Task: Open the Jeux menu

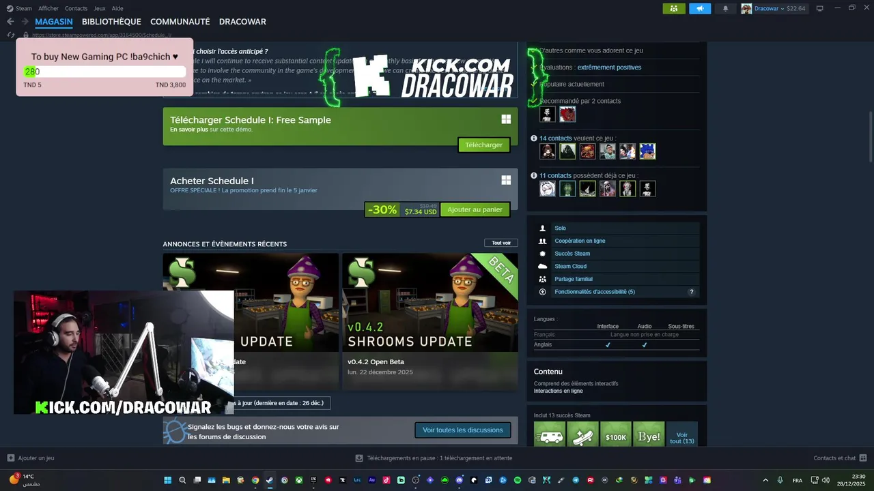Action: [x=100, y=8]
